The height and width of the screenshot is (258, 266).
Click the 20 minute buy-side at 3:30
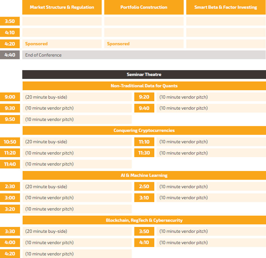coord(77,231)
